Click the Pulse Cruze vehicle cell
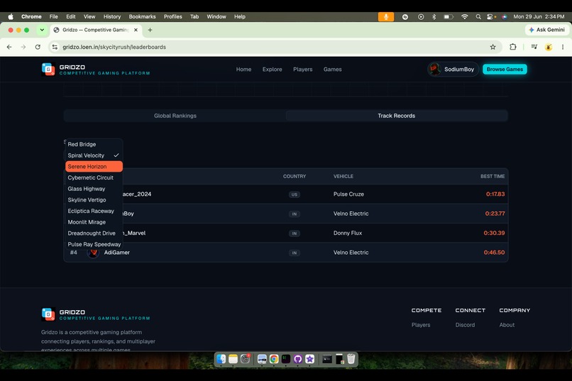Image resolution: width=572 pixels, height=381 pixels. [x=348, y=194]
